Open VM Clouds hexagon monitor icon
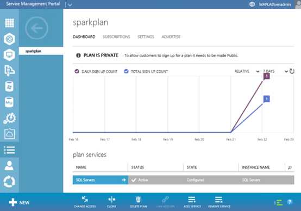Screen dimensions: 301x211 point(9,55)
